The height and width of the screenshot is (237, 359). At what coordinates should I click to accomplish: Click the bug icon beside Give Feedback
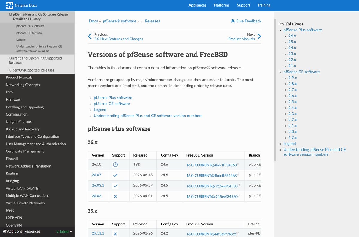[x=233, y=21]
